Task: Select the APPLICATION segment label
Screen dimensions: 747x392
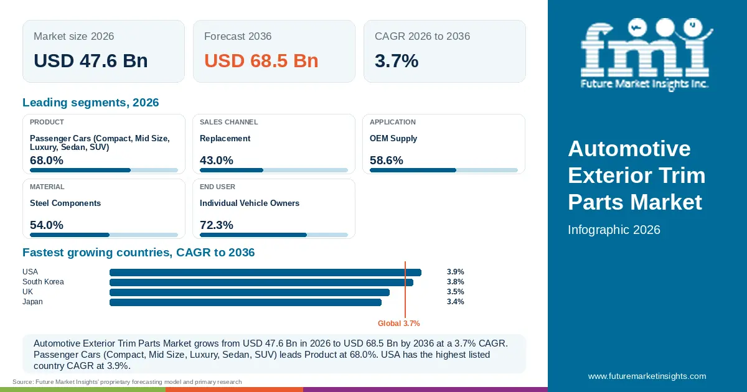Action: [x=393, y=122]
